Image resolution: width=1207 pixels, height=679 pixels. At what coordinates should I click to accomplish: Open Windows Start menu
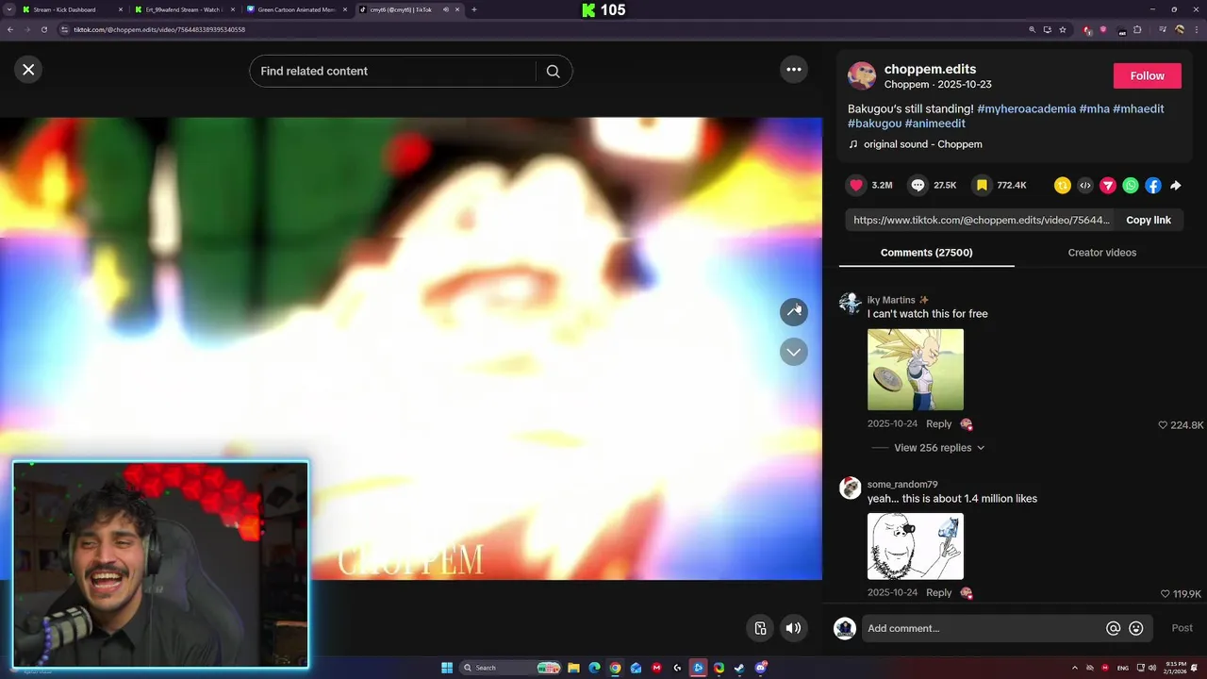pyautogui.click(x=447, y=668)
